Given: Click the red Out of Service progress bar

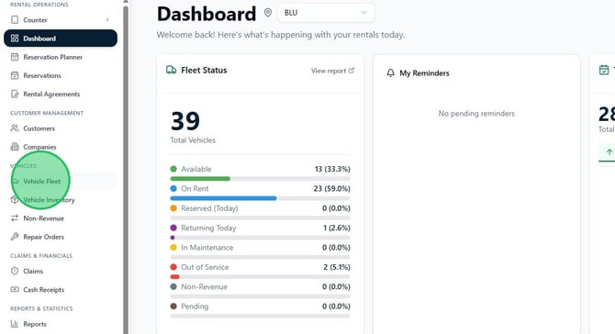Looking at the screenshot, I should tap(175, 277).
